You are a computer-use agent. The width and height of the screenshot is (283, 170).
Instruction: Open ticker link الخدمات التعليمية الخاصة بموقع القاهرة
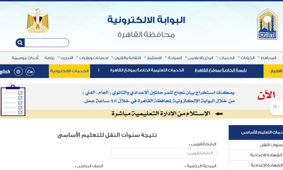click(147, 70)
